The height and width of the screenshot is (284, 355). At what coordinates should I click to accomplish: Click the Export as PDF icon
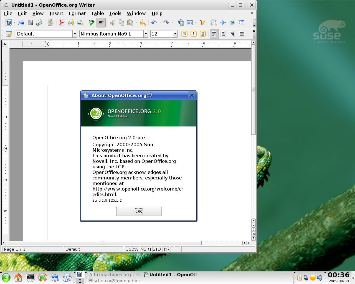62,23
